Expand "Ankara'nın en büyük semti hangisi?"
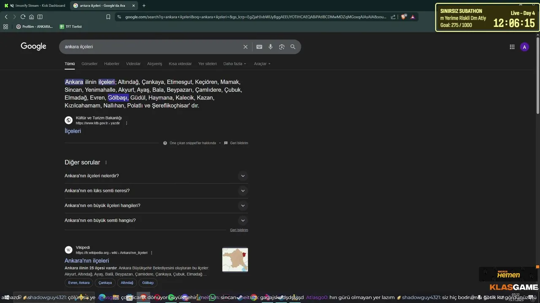 (x=156, y=221)
